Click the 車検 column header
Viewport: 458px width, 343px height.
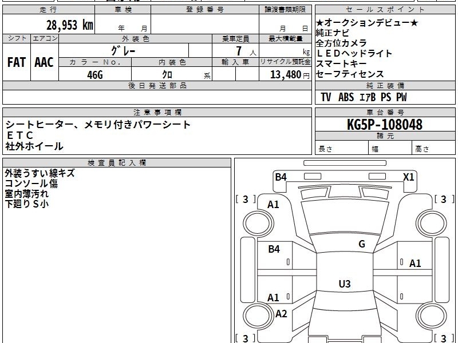click(x=123, y=10)
